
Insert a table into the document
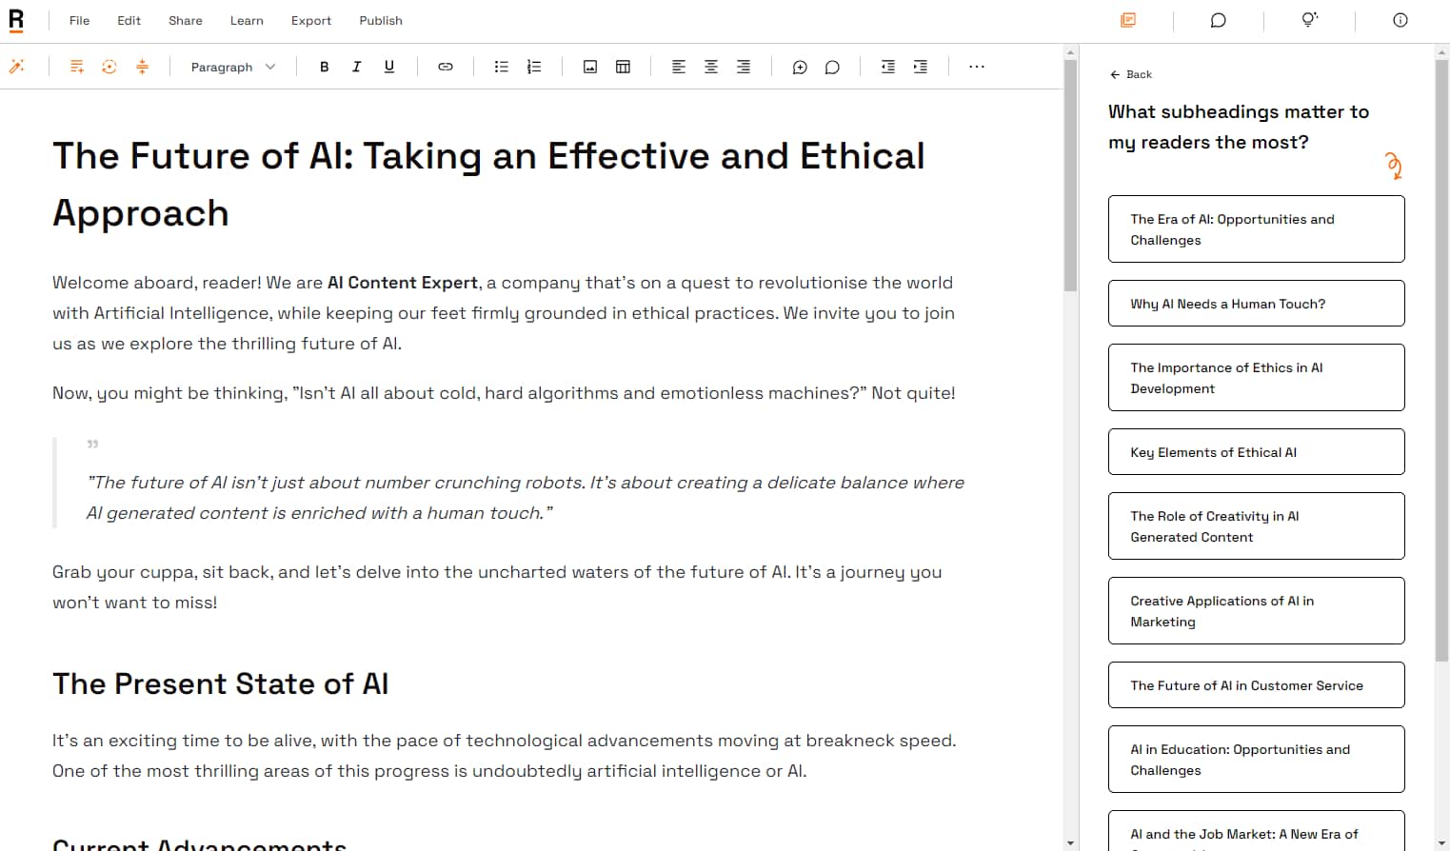(623, 67)
